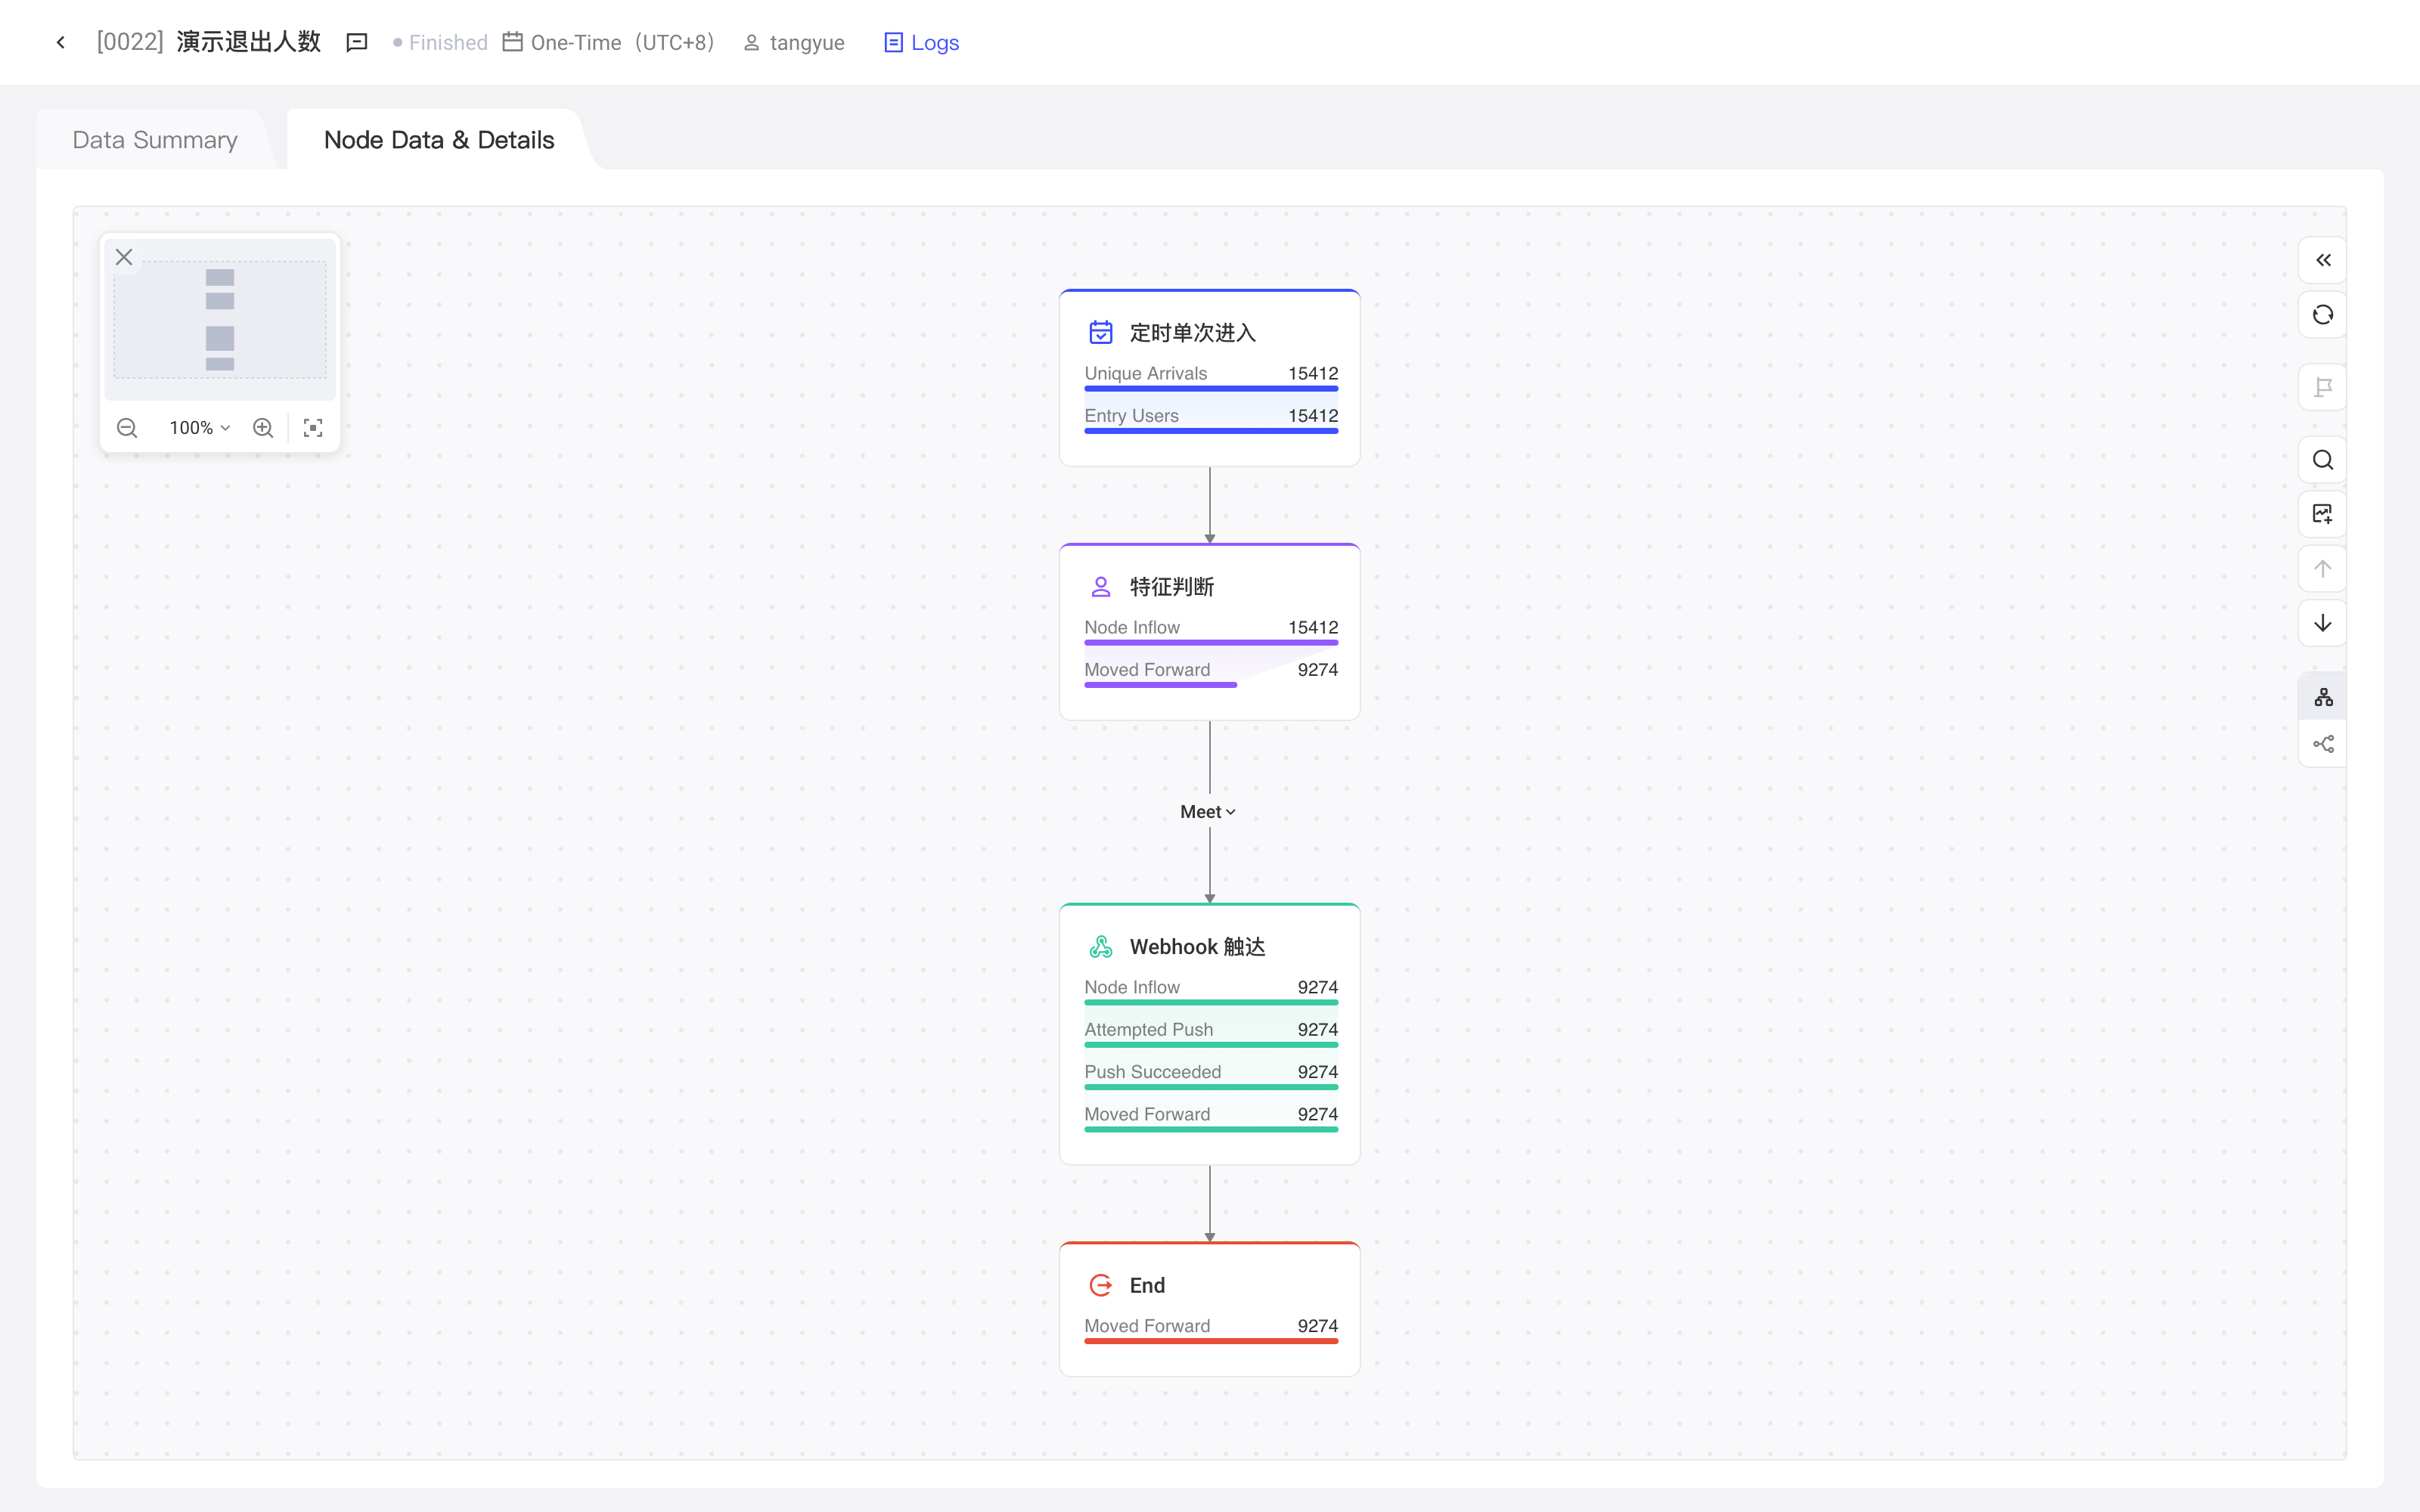Screen dimensions: 2420x1512
Task: Collapse the right toolbar with double chevron
Action: 2322,260
